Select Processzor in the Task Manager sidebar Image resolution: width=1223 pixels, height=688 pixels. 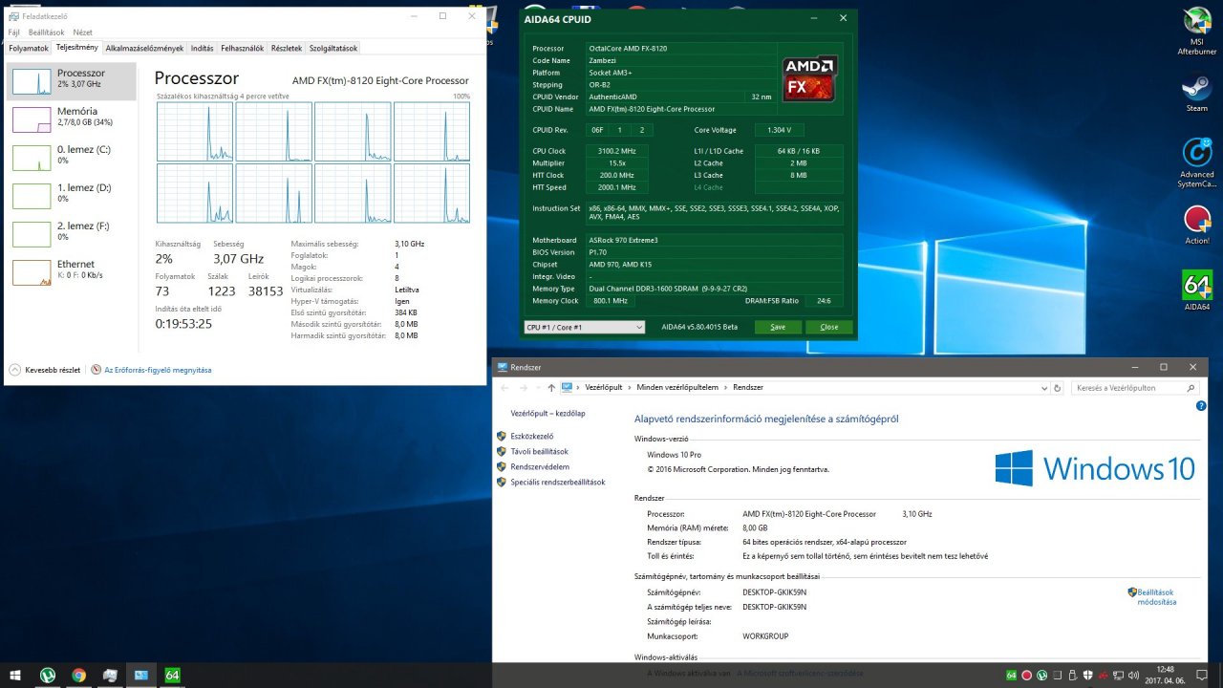72,82
